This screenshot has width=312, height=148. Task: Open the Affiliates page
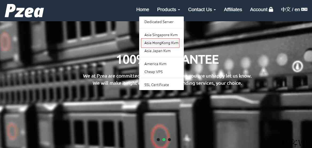233,10
